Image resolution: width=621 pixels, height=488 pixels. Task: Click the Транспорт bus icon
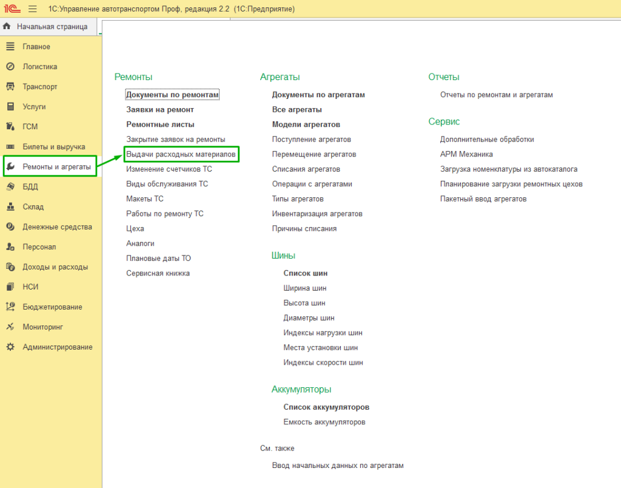tap(10, 87)
